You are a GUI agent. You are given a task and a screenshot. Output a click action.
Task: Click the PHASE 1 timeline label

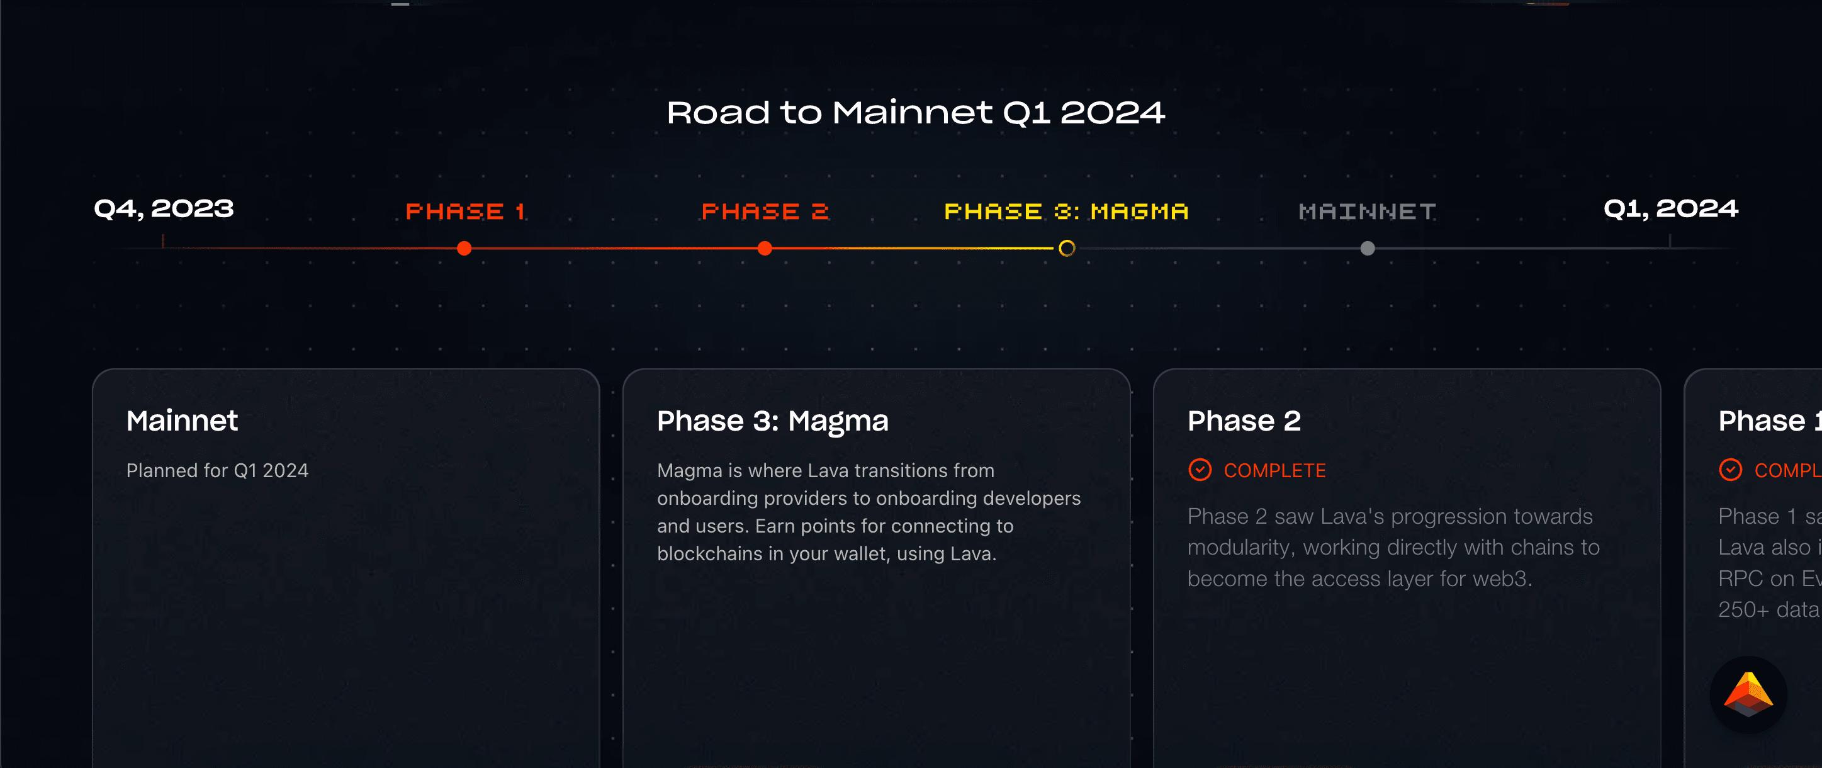(x=464, y=211)
